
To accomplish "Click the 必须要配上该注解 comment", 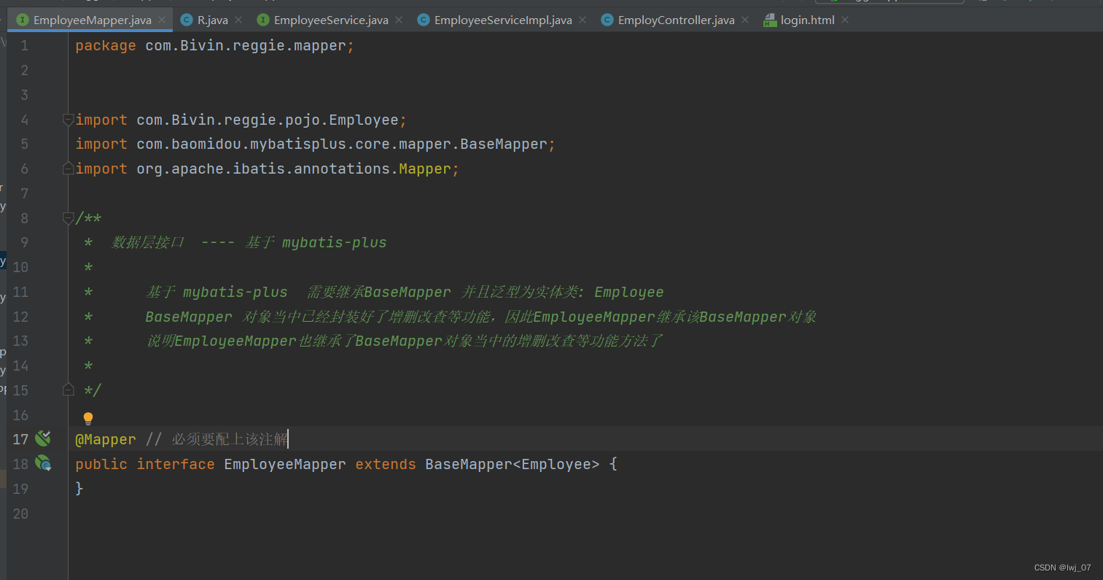I will (230, 439).
